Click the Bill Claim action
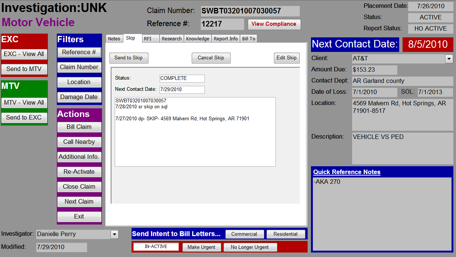Screen dimensions: 456x257 coord(79,127)
